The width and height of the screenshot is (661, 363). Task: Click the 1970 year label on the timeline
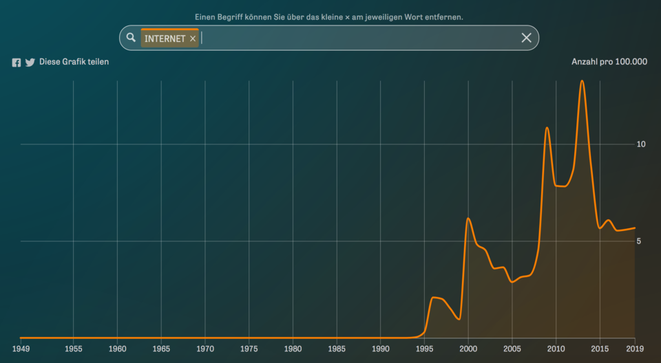(205, 349)
